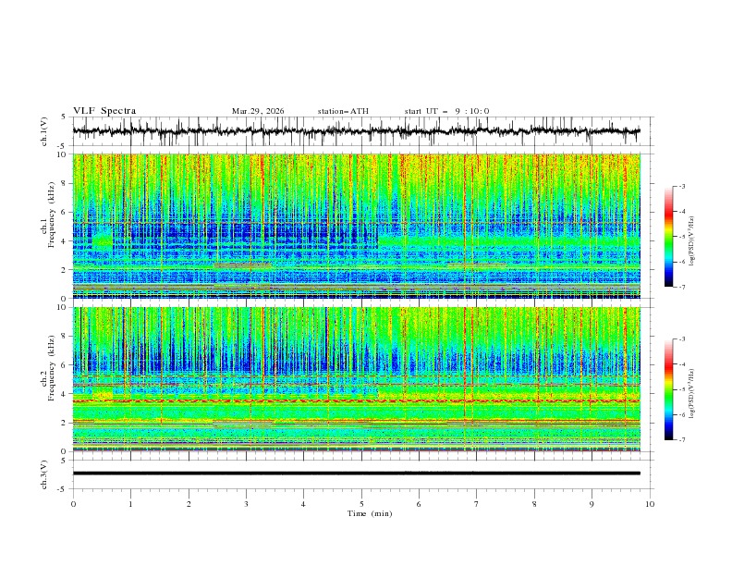Image resolution: width=732 pixels, height=566 pixels.
Task: Click the ch.1 spectrogram color scale bar
Action: tap(669, 237)
